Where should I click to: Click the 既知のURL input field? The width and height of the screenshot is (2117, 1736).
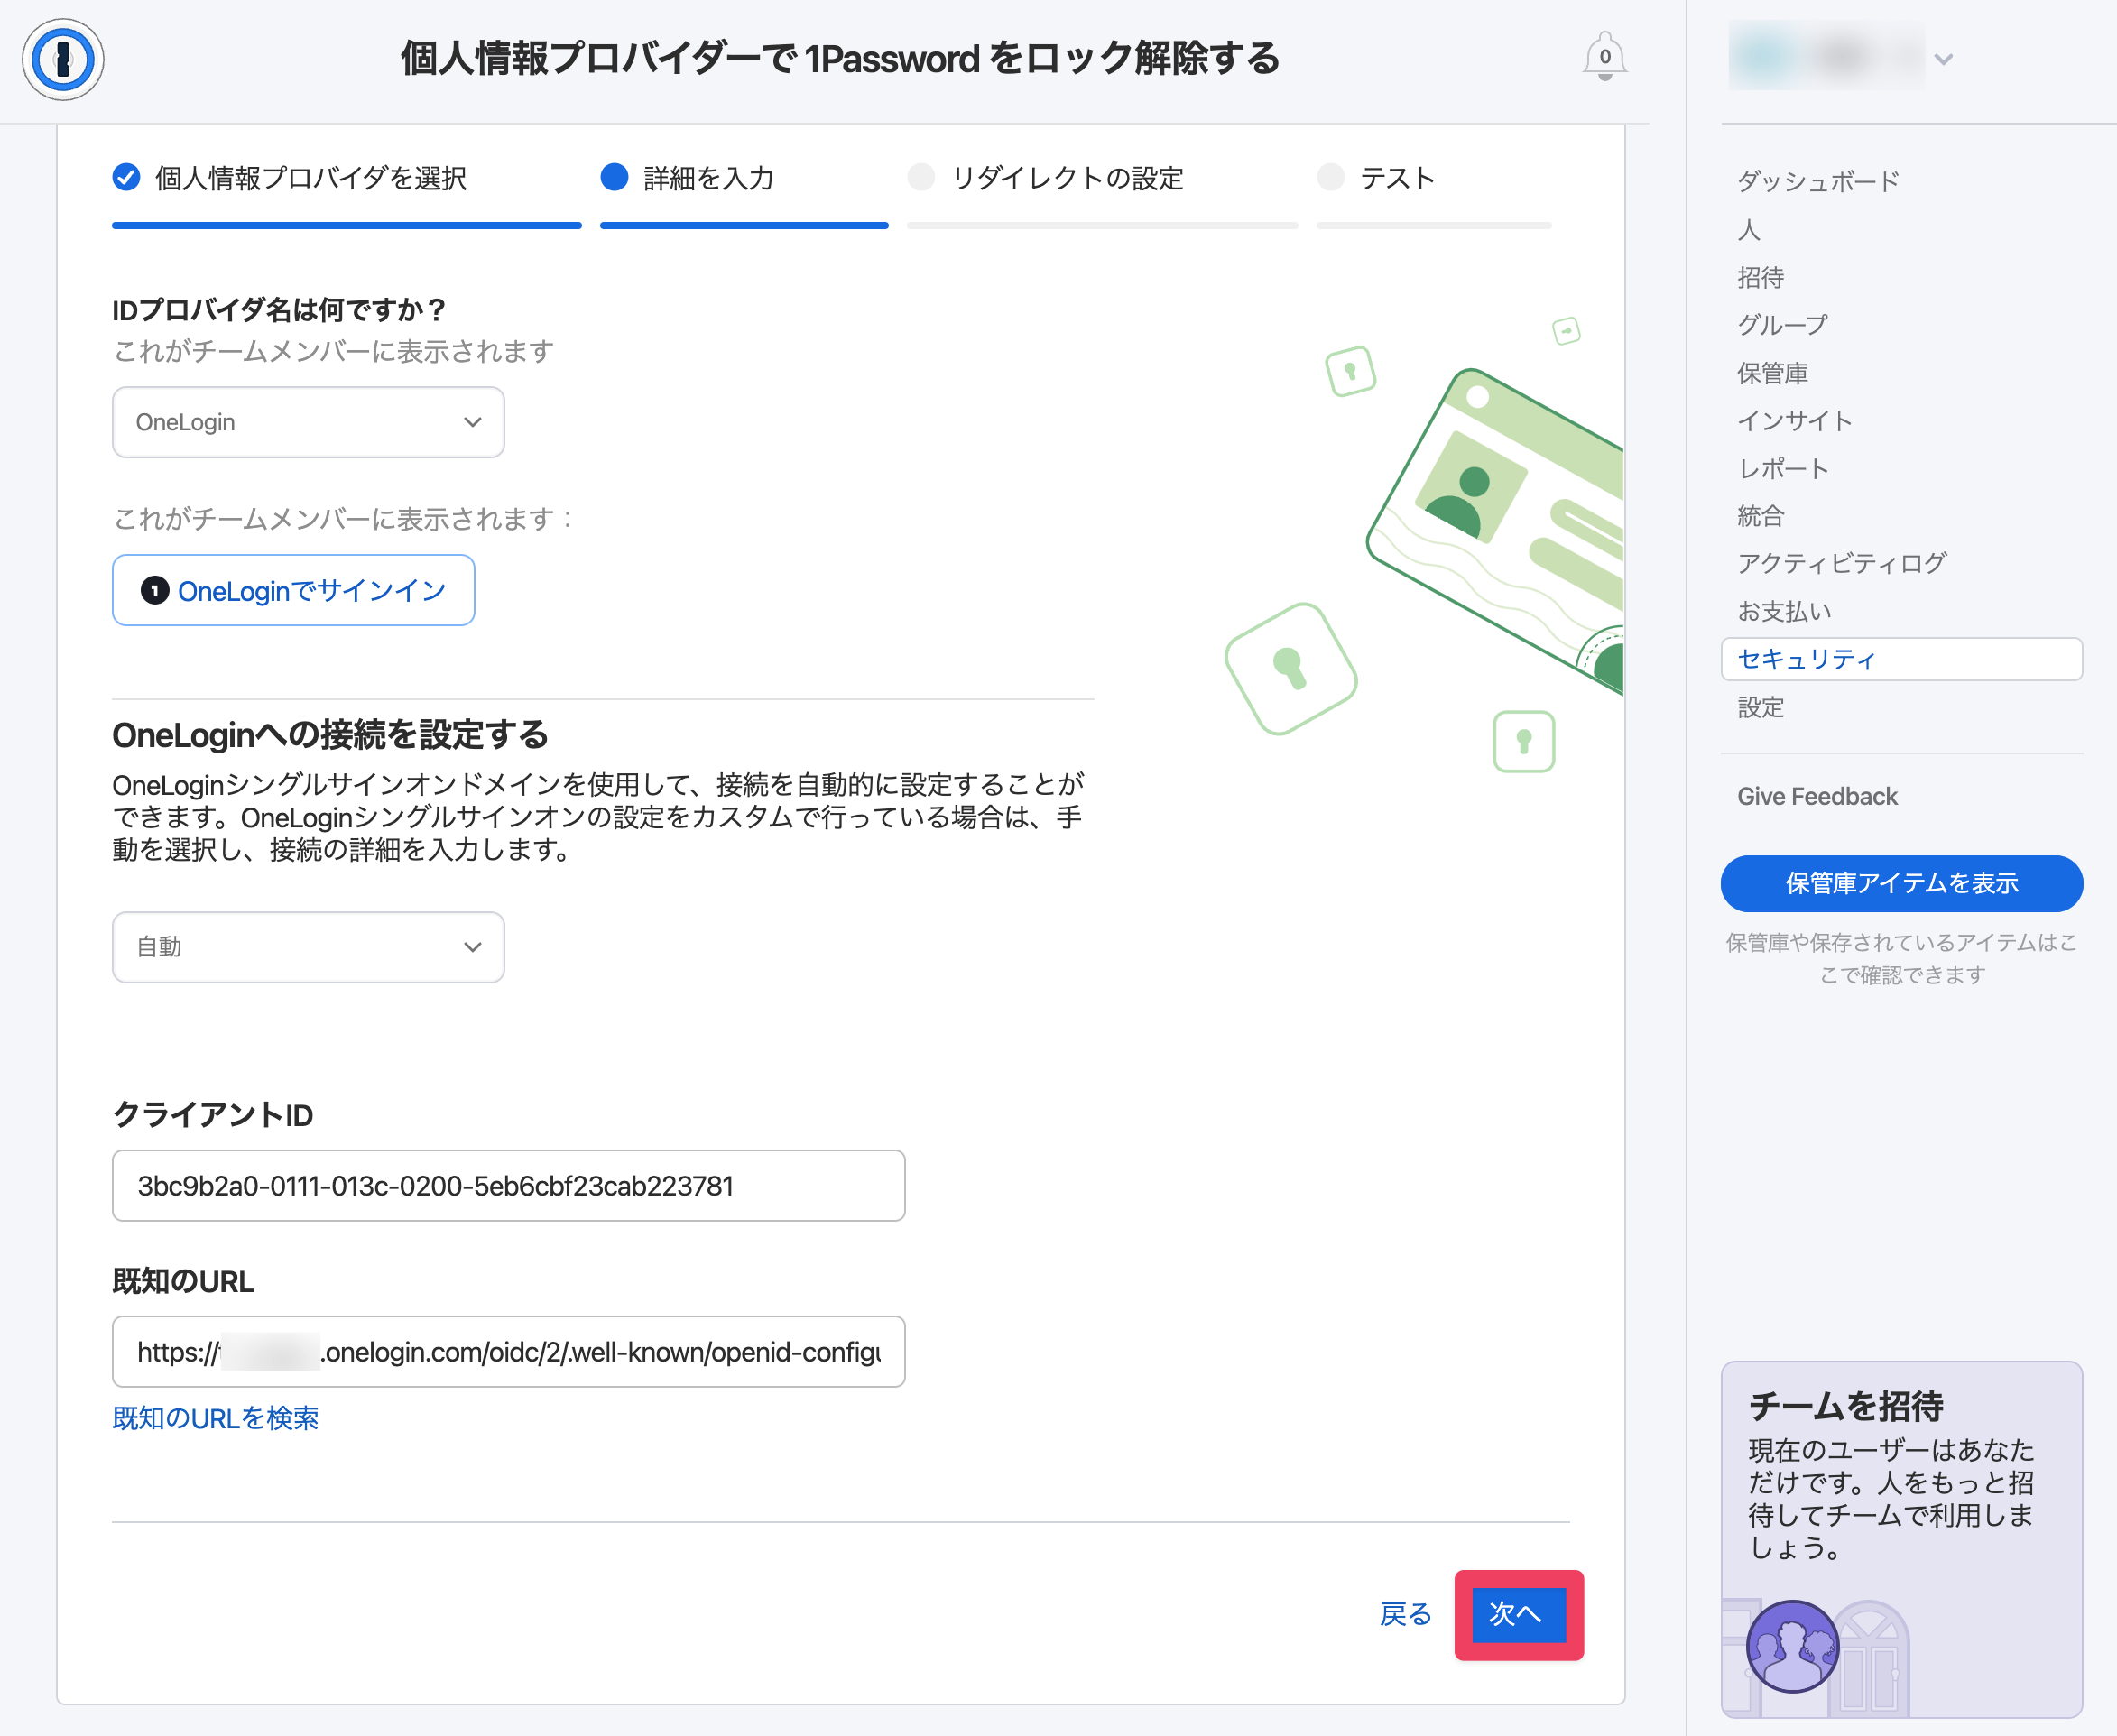[508, 1351]
